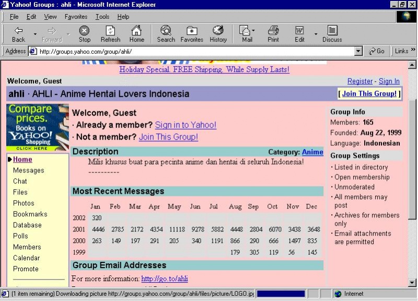
Task: Expand the Links bar chevron
Action: coord(413,51)
